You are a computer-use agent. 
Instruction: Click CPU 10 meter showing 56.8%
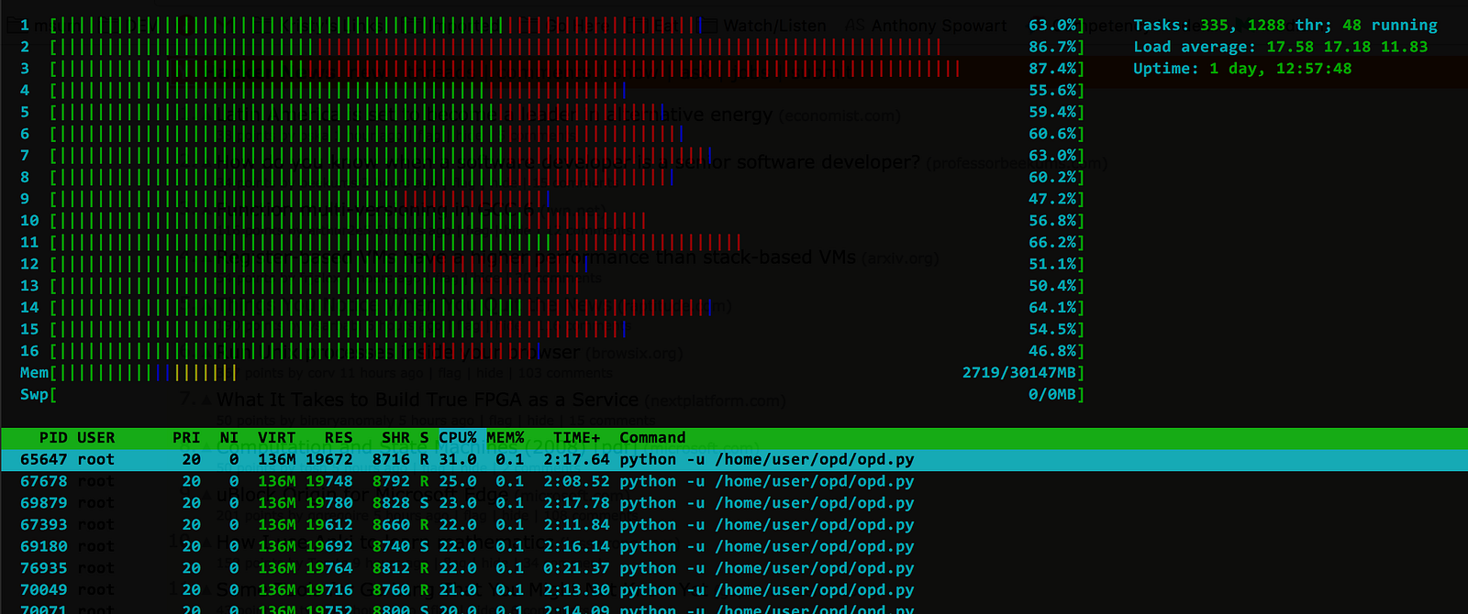pyautogui.click(x=552, y=221)
